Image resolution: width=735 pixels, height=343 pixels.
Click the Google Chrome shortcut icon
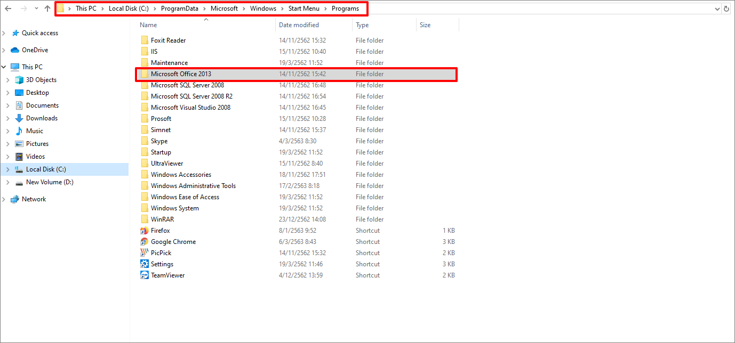(x=144, y=242)
